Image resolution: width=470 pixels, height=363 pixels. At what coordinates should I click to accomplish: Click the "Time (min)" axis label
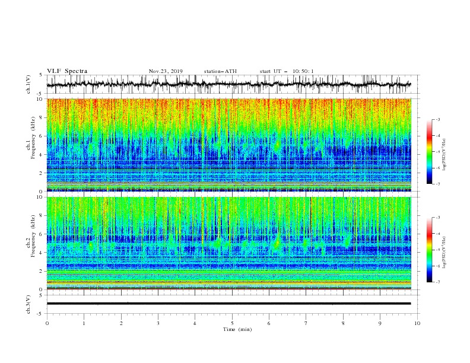pyautogui.click(x=237, y=329)
